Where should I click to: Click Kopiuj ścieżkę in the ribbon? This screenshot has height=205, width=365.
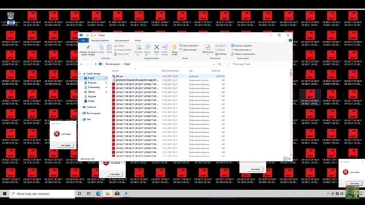123,50
